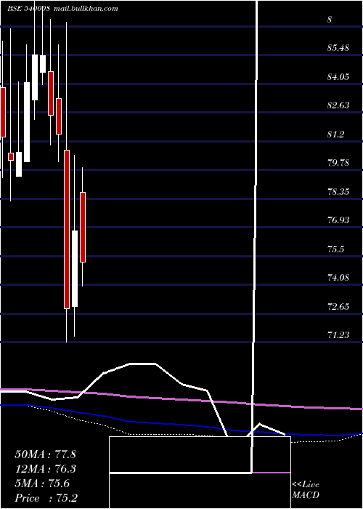Click the mail.bullkhan.com source text

(x=86, y=9)
